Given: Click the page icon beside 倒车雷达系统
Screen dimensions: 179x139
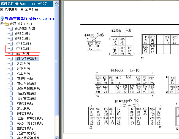Looking at the screenshot, I should click(11, 98).
